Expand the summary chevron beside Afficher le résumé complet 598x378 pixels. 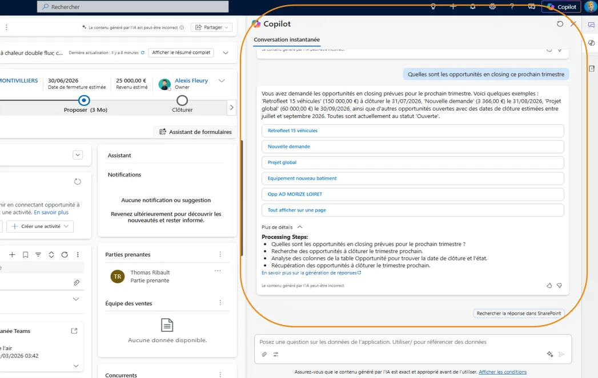226,52
